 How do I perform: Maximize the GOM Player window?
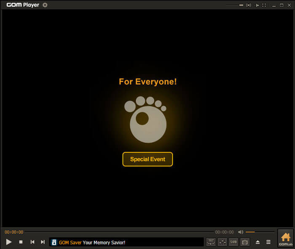(282, 5)
